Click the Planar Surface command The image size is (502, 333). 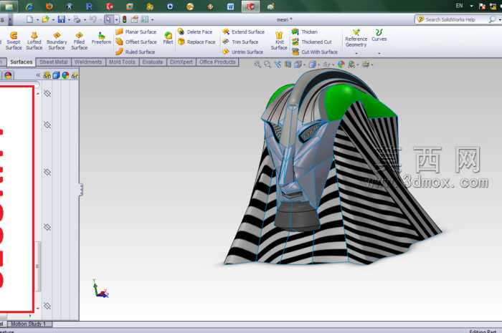(136, 32)
